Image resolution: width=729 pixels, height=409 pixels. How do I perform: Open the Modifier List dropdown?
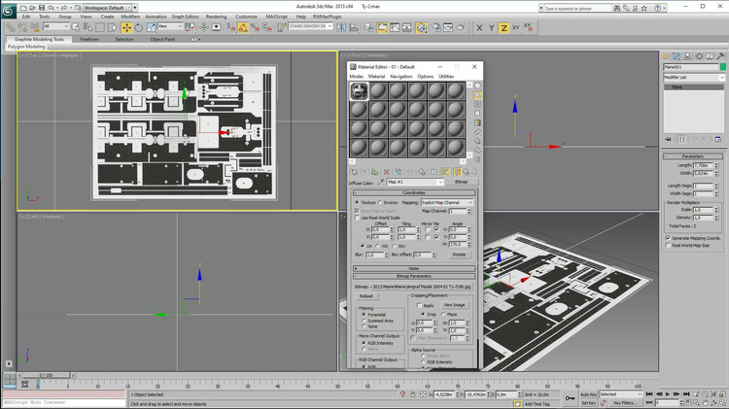tap(693, 76)
